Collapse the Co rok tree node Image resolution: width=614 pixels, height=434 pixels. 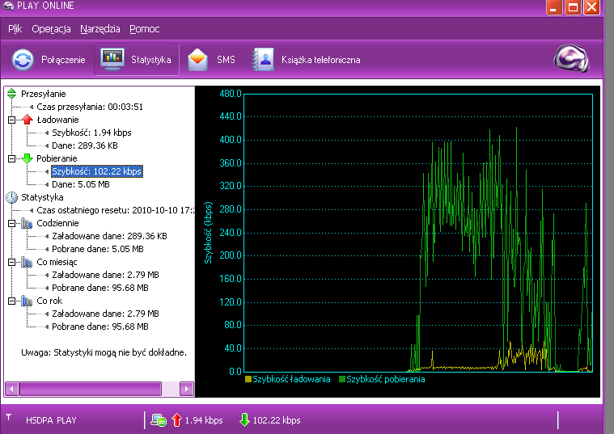click(12, 301)
